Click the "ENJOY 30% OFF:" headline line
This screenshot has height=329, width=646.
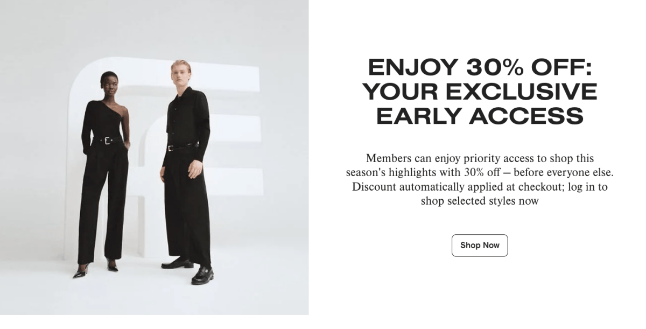pyautogui.click(x=480, y=68)
